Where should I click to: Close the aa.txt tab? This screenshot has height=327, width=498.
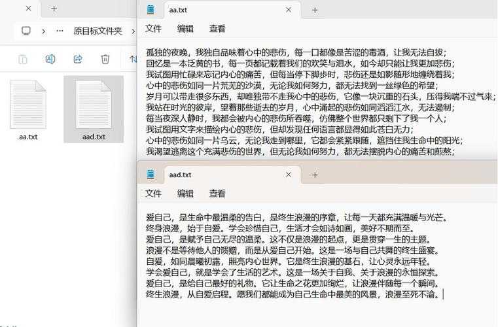point(289,10)
